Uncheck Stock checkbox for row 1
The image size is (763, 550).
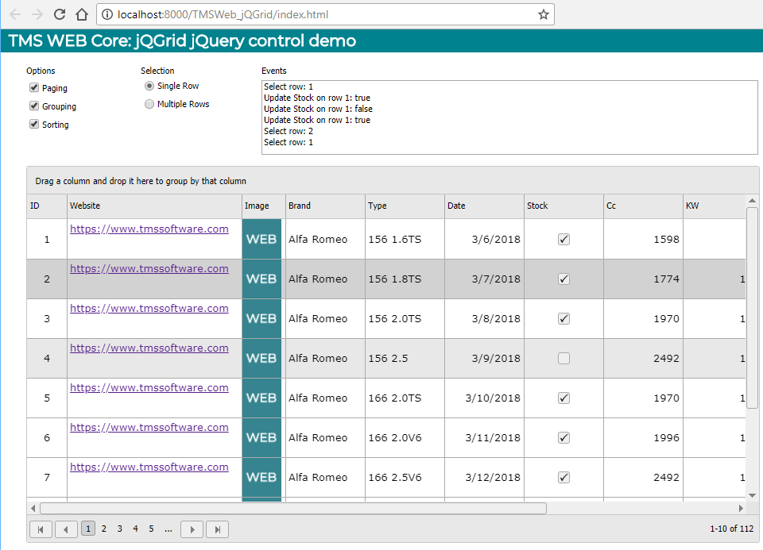coord(564,239)
